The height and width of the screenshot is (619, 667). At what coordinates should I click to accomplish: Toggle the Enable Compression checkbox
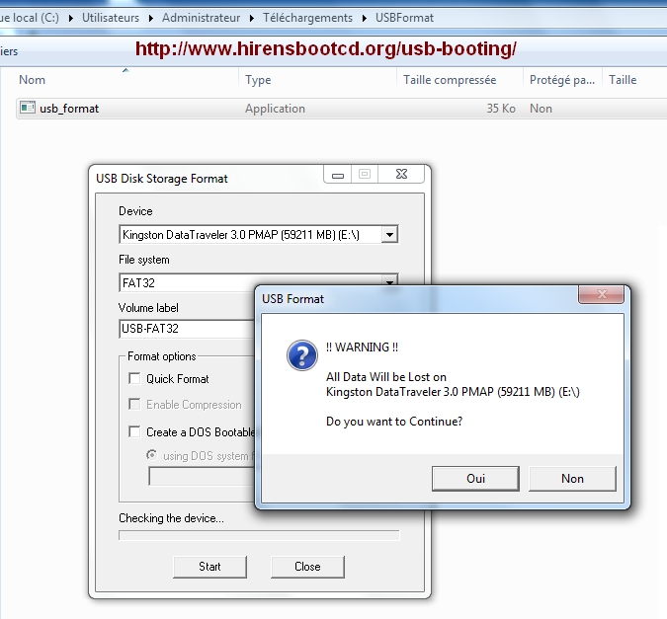134,405
